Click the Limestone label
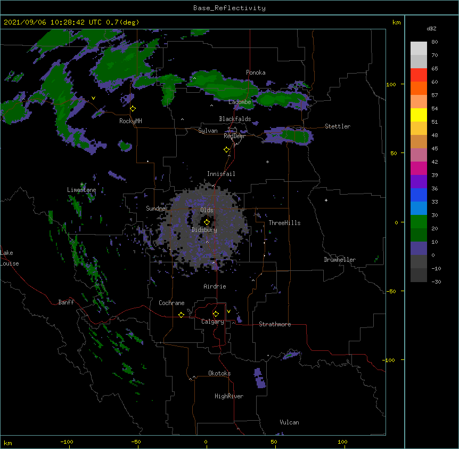The image size is (459, 449). 81,190
